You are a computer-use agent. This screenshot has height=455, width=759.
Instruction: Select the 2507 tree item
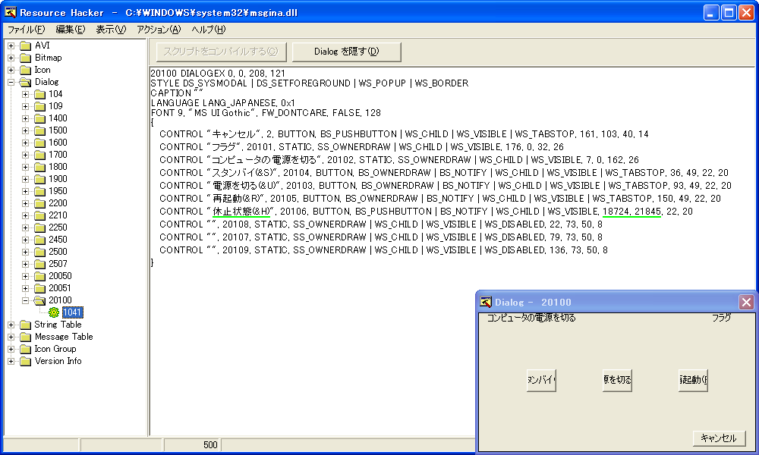point(58,264)
